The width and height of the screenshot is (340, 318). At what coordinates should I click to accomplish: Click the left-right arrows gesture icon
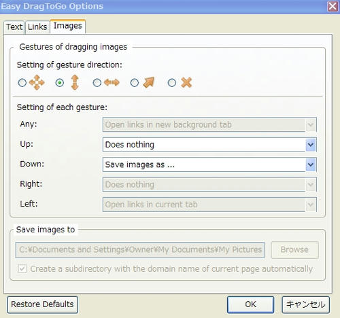coord(112,82)
